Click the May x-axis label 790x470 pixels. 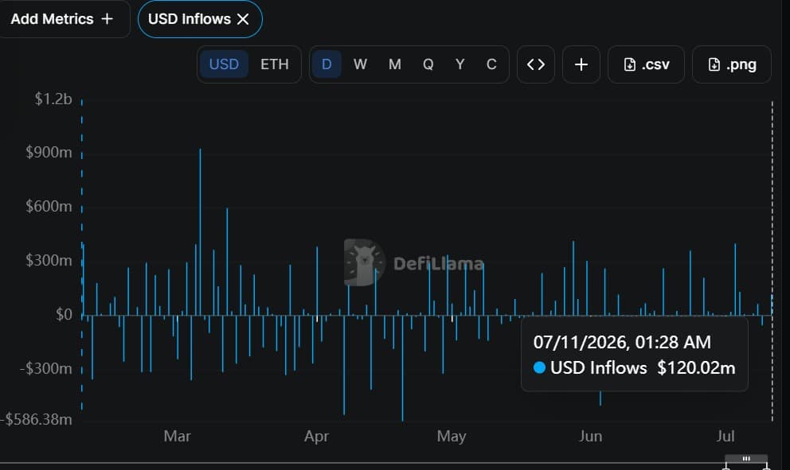[x=452, y=436]
